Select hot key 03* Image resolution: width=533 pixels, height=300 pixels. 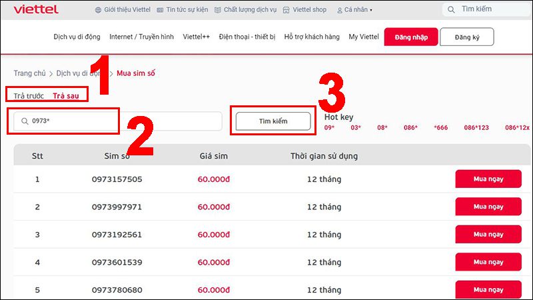(x=356, y=127)
